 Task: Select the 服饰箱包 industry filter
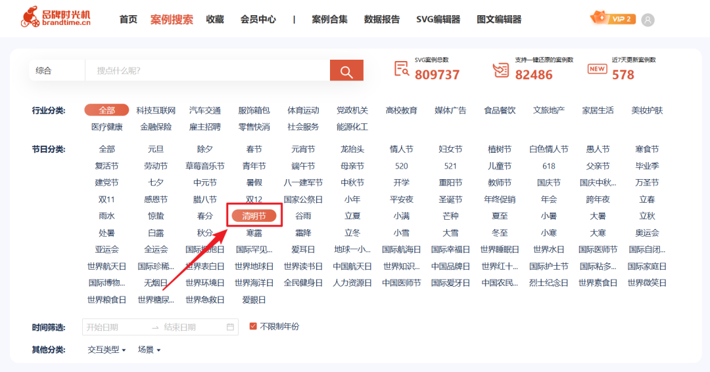(254, 110)
